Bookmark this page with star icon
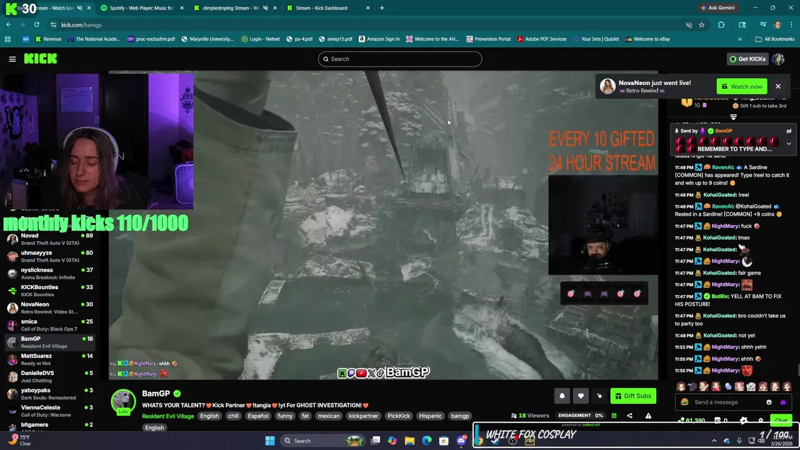Viewport: 800px width, 450px height. coord(702,25)
